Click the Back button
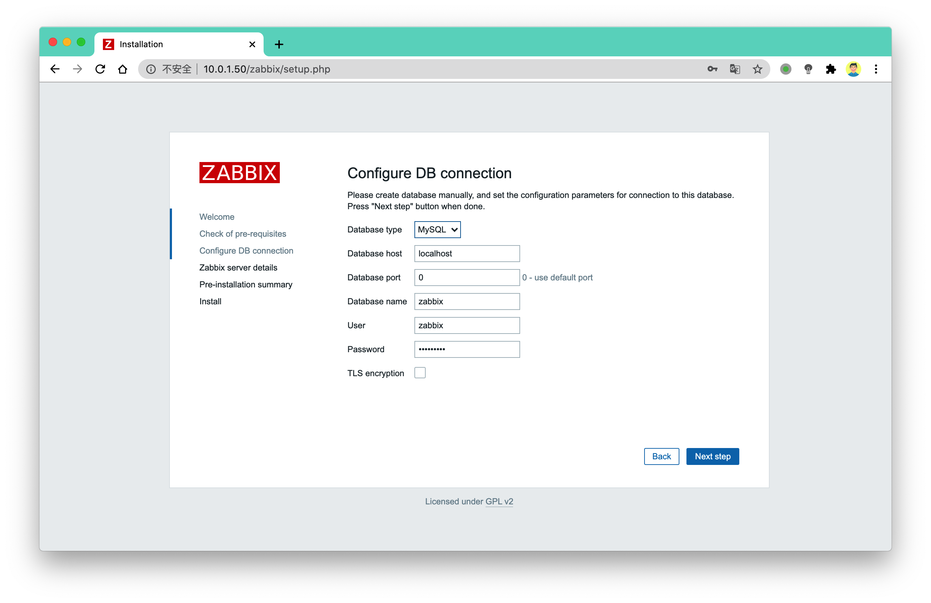This screenshot has height=603, width=931. click(x=661, y=456)
